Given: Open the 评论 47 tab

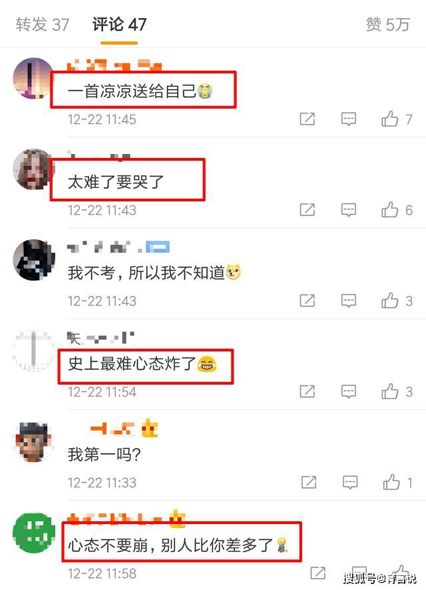Looking at the screenshot, I should [x=119, y=25].
